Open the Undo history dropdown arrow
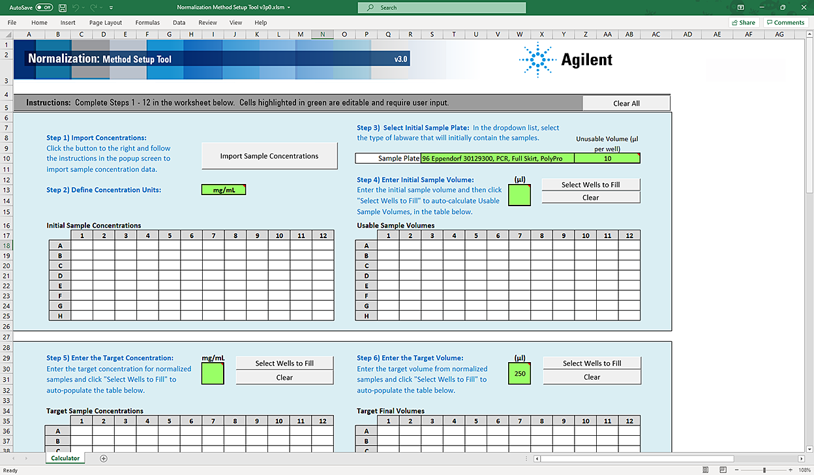The image size is (814, 475). point(83,8)
